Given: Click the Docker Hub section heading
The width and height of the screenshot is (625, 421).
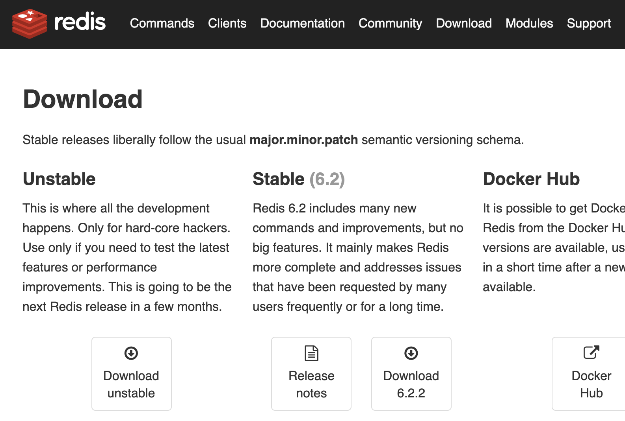Looking at the screenshot, I should pos(531,179).
